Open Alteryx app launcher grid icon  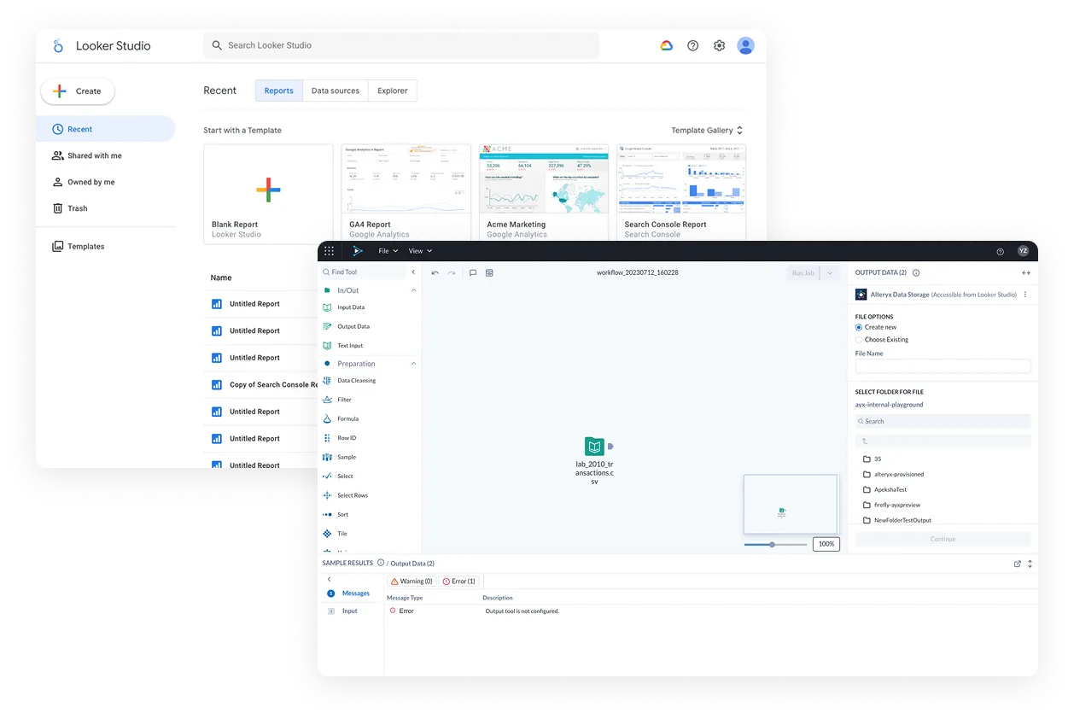pos(330,251)
